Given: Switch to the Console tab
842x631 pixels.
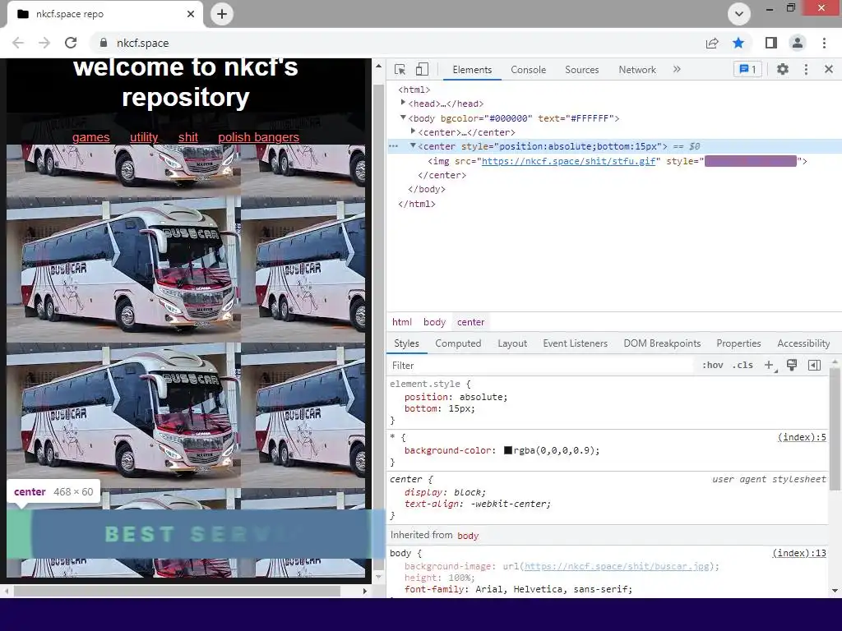Looking at the screenshot, I should 529,70.
